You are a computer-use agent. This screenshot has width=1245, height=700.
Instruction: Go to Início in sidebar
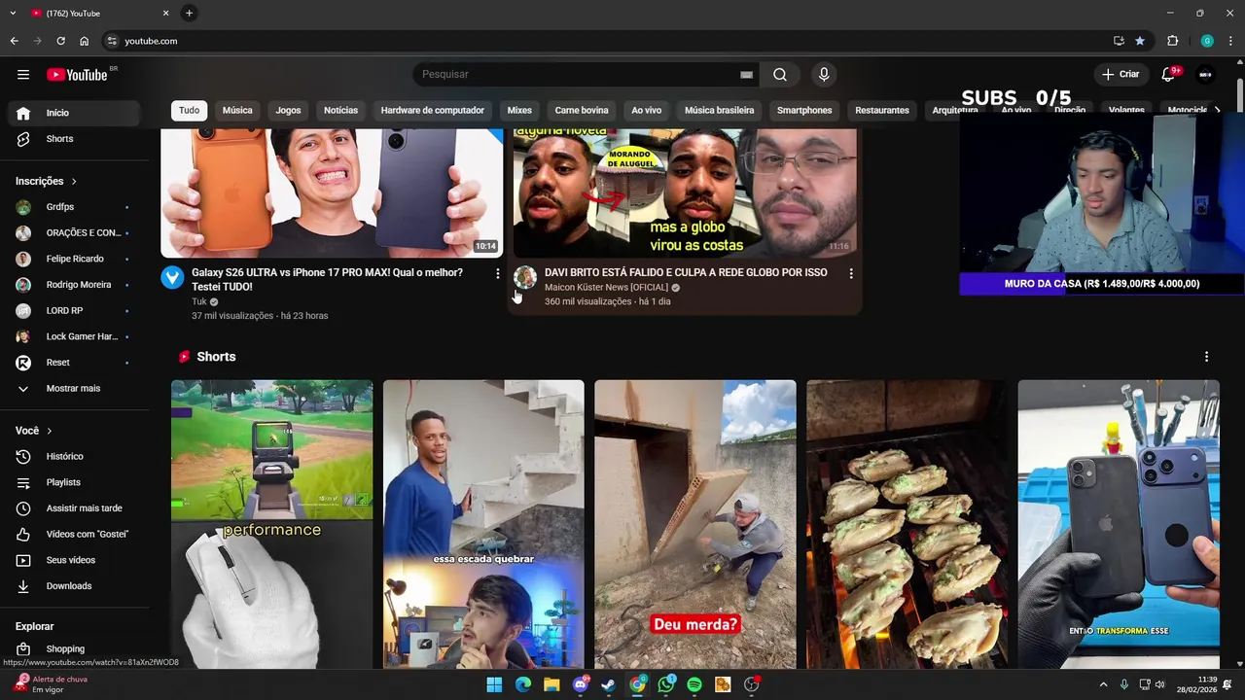coord(73,113)
